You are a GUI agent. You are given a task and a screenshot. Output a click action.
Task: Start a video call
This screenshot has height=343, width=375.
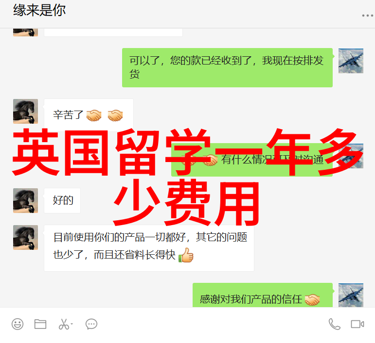pos(357,324)
